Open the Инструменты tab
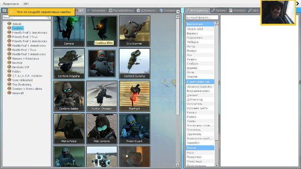This screenshot has height=169, width=301. 197,10
